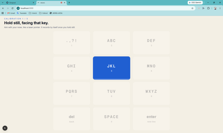Open the Gmail bookmark
The height and width of the screenshot is (133, 223).
11,13
